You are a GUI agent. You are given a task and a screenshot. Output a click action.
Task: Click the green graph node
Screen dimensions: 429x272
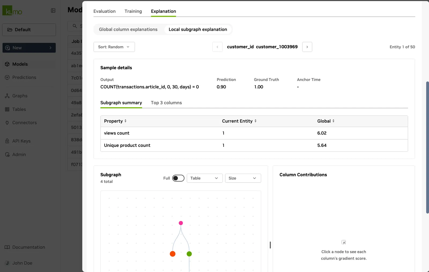click(x=189, y=254)
